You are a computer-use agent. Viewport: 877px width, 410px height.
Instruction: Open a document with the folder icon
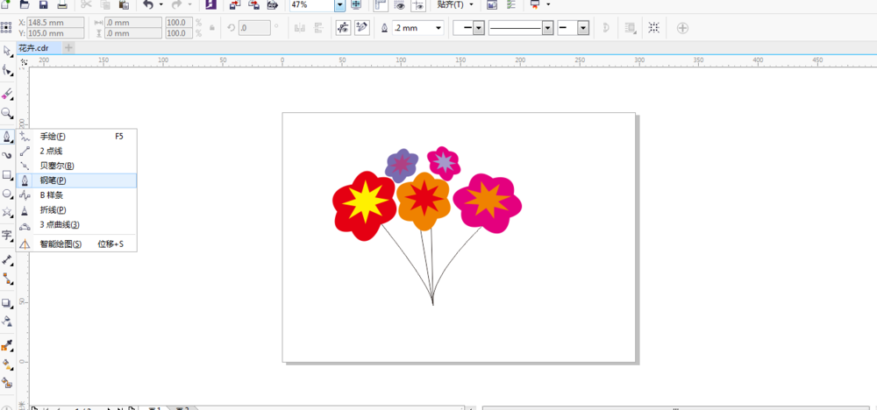tap(24, 4)
